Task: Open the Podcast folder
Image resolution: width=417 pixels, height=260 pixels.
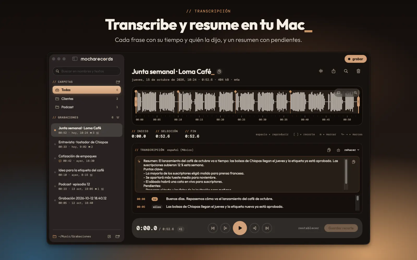Action: (x=87, y=107)
